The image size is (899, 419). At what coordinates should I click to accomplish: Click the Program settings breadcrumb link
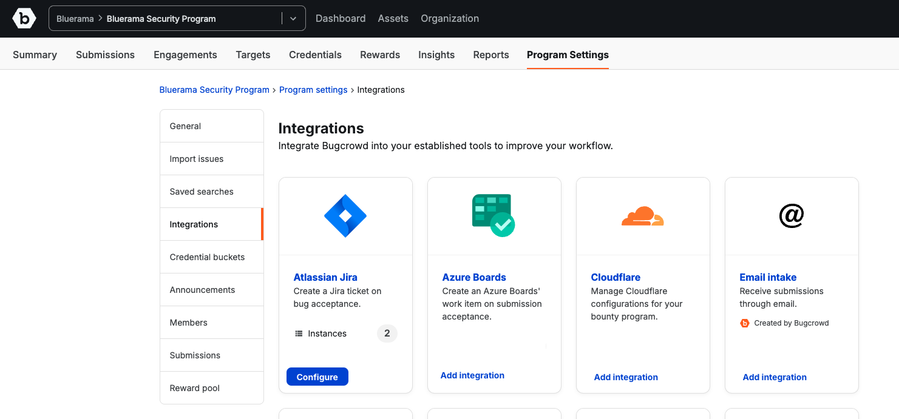(x=313, y=90)
